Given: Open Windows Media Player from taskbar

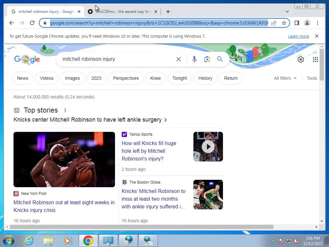Looking at the screenshot, I should pos(67,241).
